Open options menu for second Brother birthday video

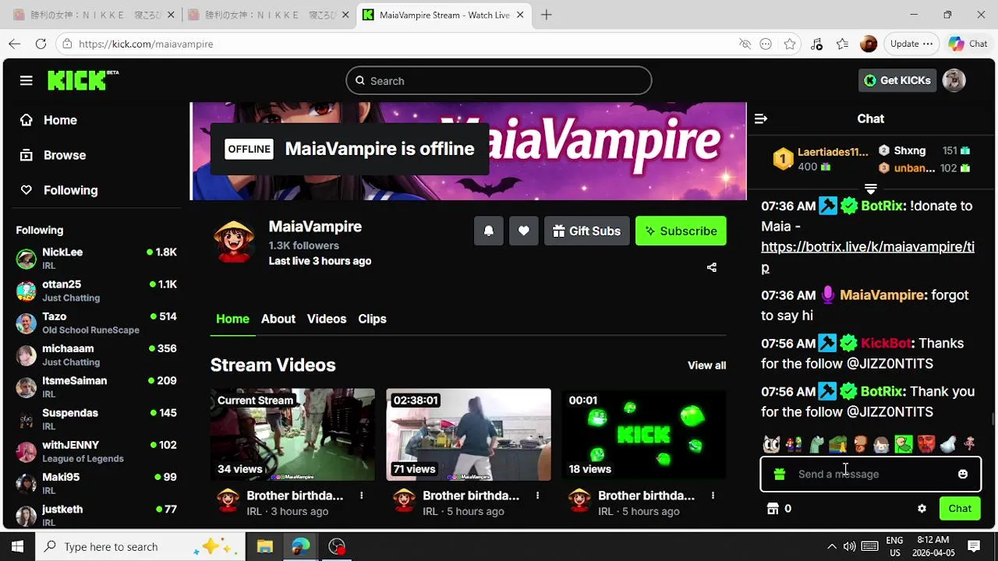537,496
